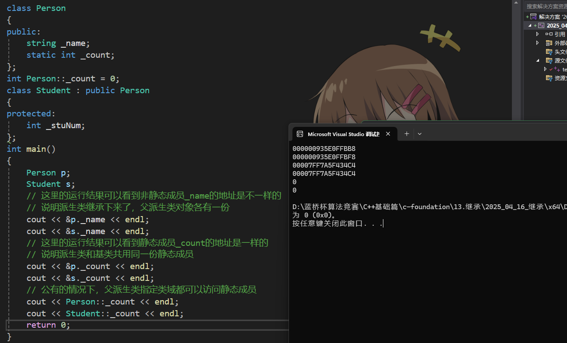Viewport: 567px width, 343px height.
Task: Click the 引用 references icon
Action: [x=549, y=34]
